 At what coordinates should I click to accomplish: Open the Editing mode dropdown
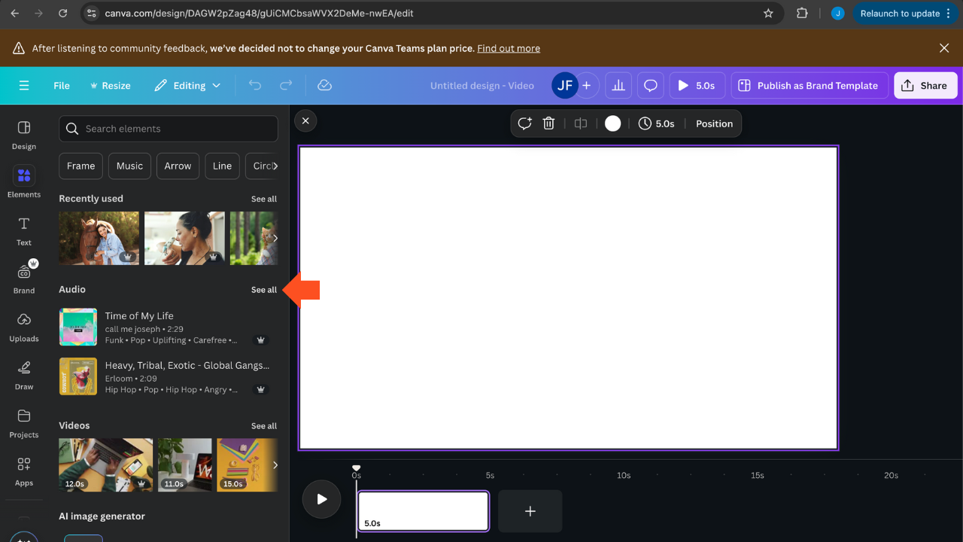pyautogui.click(x=187, y=85)
